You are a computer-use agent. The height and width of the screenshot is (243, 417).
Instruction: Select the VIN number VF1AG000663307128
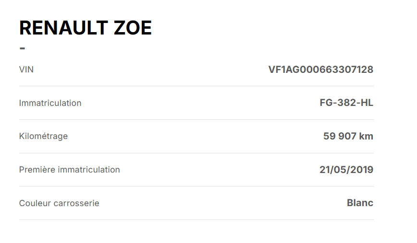[320, 69]
